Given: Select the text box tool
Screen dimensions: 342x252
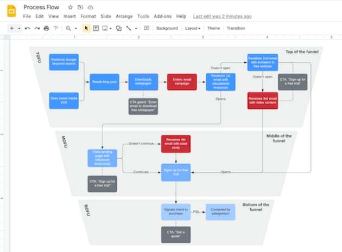Looking at the screenshot, I should point(96,28).
